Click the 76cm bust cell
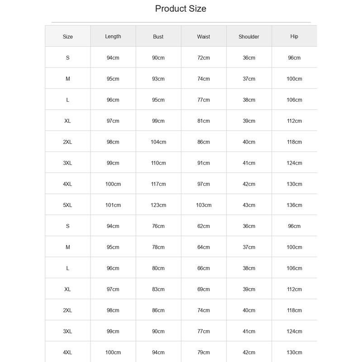 158,226
